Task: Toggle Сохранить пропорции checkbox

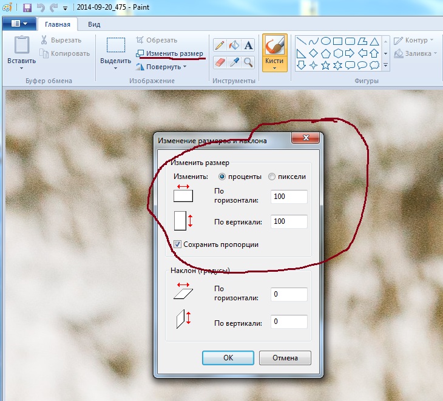Action: point(177,244)
